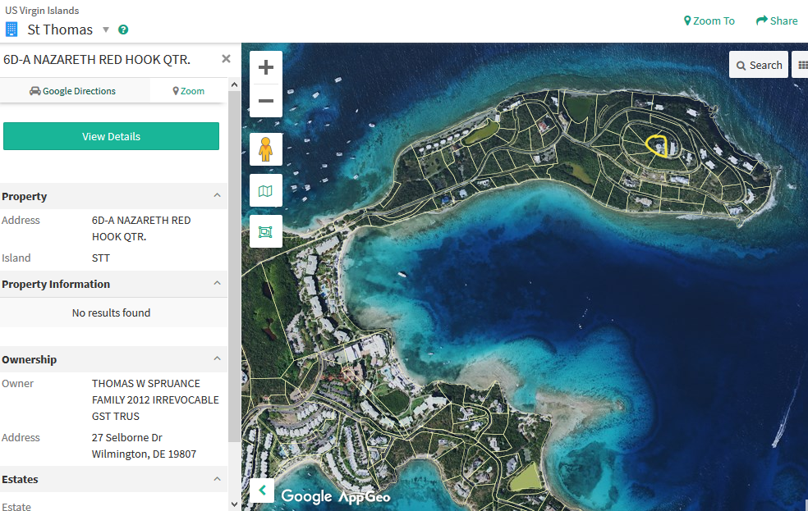Click the address 27 Selborne Dr
808x511 pixels.
point(126,437)
